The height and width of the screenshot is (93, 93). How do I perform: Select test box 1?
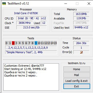(x=10, y=43)
